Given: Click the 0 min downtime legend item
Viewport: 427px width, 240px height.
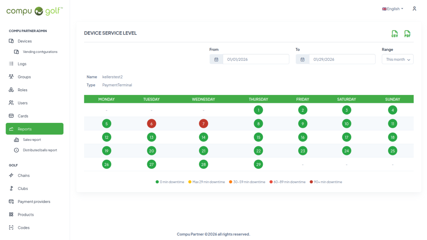Looking at the screenshot, I should click(x=170, y=182).
